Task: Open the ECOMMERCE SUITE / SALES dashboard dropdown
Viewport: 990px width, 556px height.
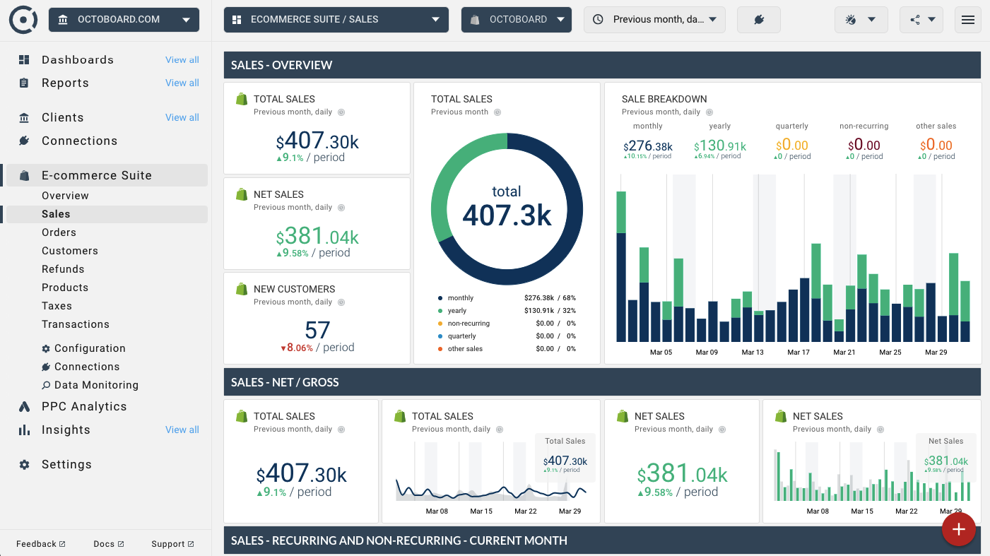Action: [x=335, y=20]
